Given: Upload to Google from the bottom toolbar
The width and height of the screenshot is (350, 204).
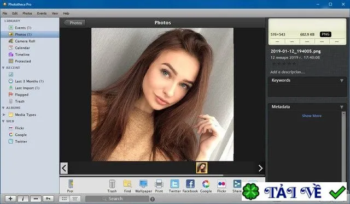Looking at the screenshot, I should point(206,186).
